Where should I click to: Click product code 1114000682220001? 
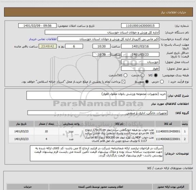(168, 139)
